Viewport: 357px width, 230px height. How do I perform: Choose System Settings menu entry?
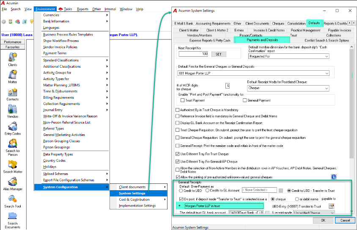pyautogui.click(x=139, y=193)
